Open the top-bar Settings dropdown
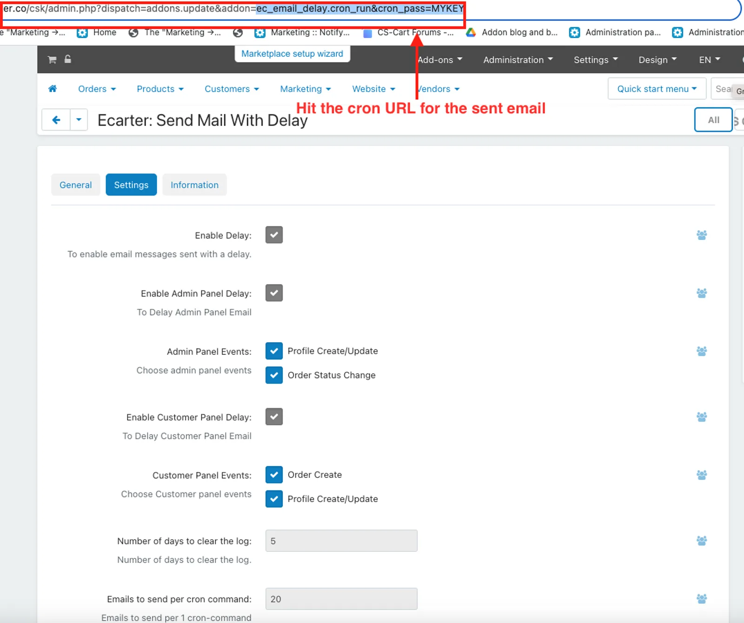 point(596,60)
